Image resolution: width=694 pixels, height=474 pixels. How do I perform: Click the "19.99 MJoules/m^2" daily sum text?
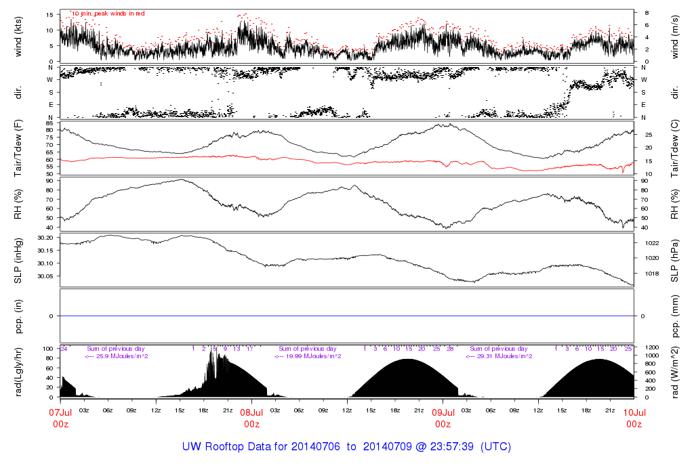coord(308,356)
